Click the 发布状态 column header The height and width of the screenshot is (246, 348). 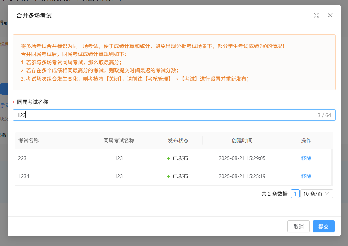click(178, 140)
